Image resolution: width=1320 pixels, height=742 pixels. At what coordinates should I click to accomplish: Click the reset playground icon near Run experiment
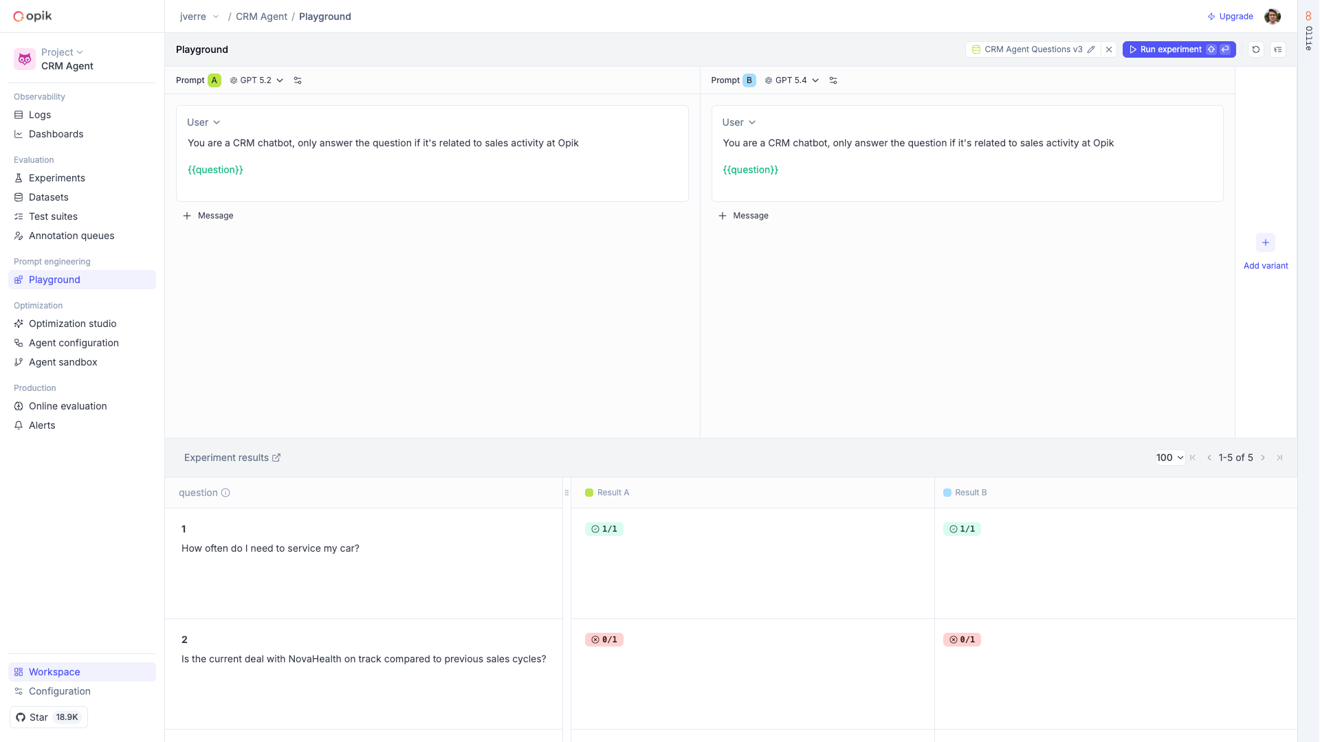(1256, 49)
